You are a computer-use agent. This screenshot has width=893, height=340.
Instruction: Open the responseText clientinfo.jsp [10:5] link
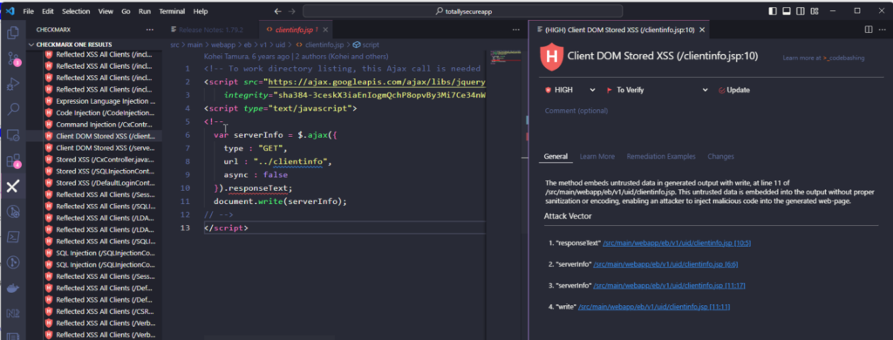[x=677, y=243]
